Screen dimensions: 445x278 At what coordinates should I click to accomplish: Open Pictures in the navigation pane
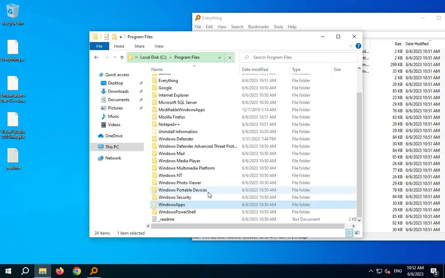[x=115, y=108]
